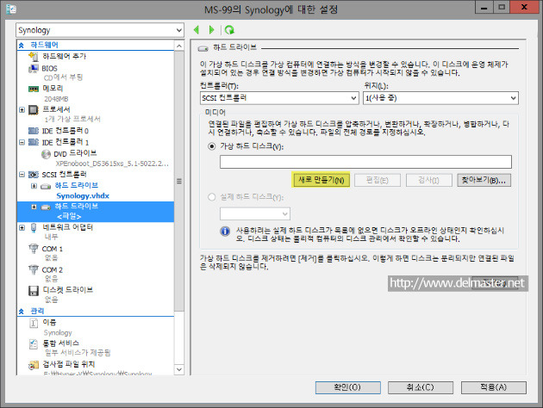Select the DVD 드라이브 disc icon
This screenshot has width=543, height=408.
coord(46,154)
